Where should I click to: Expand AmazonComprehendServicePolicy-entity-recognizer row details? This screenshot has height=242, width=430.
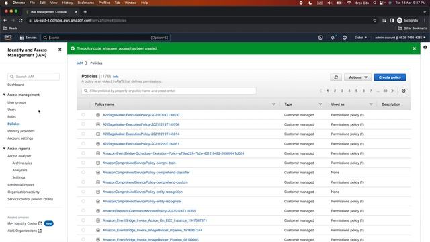click(98, 202)
